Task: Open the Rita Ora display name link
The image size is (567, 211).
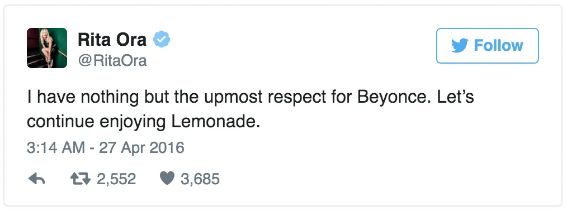Action: [x=112, y=40]
